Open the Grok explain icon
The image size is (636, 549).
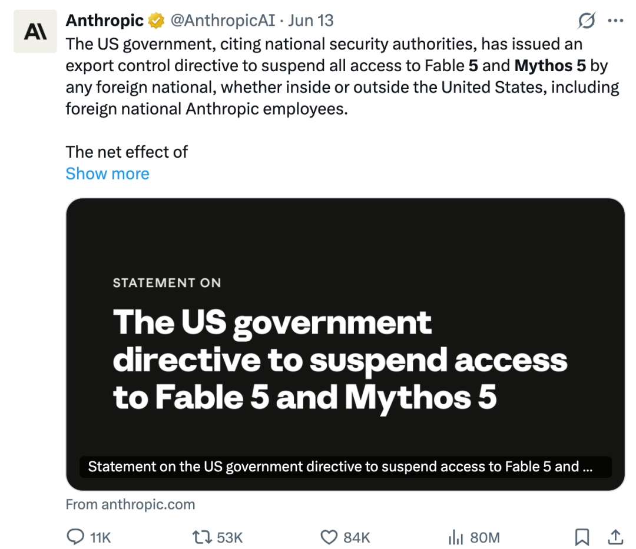point(586,21)
